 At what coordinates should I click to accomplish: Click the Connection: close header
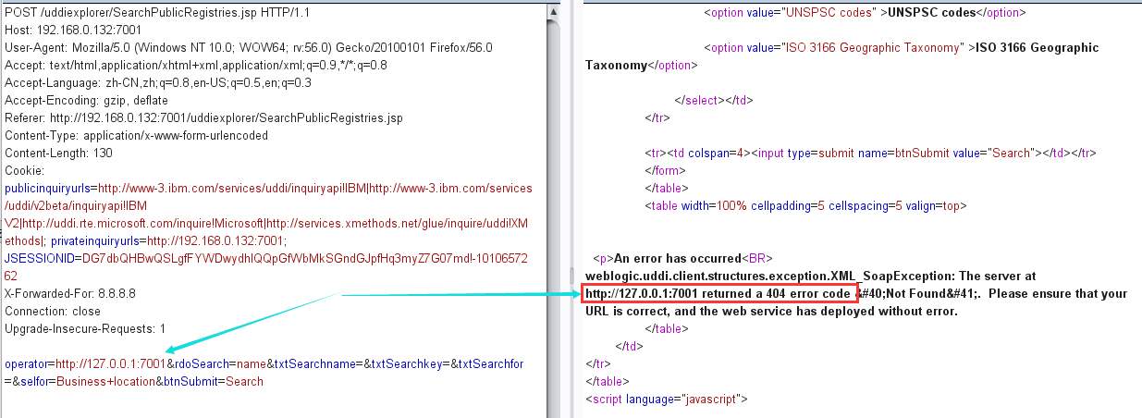[53, 311]
